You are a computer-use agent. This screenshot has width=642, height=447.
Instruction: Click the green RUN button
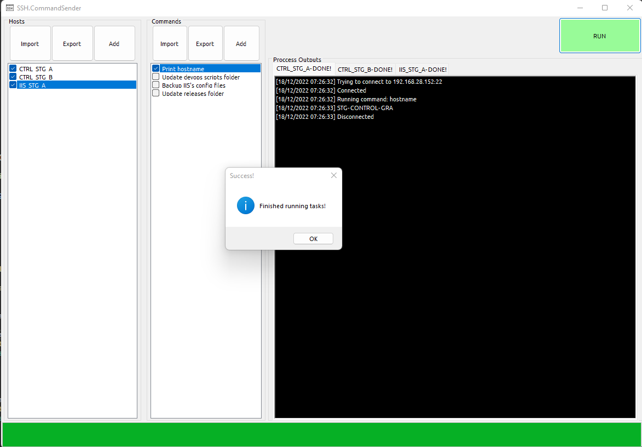(600, 36)
